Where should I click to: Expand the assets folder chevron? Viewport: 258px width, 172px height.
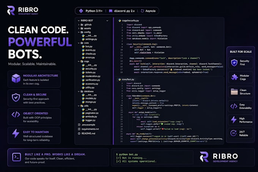(x=79, y=28)
